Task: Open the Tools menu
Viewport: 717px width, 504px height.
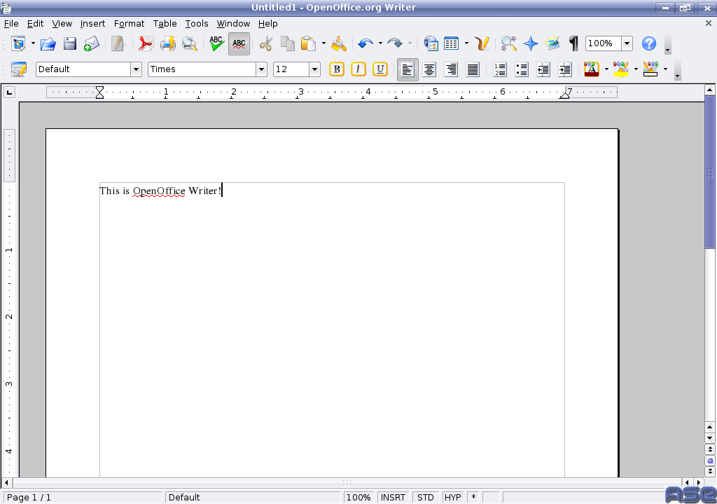Action: tap(197, 23)
